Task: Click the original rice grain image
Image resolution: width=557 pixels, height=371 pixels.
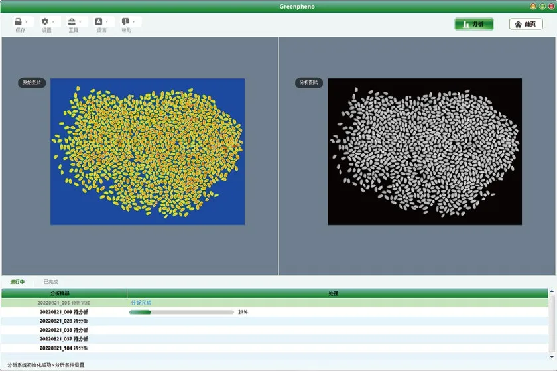Action: pyautogui.click(x=147, y=151)
